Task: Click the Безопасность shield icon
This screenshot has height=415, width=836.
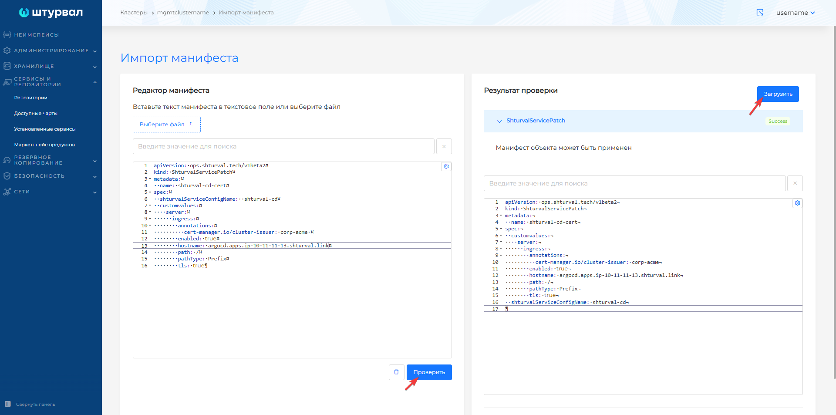Action: pyautogui.click(x=7, y=176)
